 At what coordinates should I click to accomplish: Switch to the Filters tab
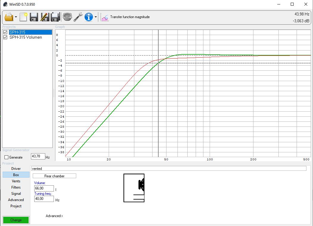[x=16, y=187]
